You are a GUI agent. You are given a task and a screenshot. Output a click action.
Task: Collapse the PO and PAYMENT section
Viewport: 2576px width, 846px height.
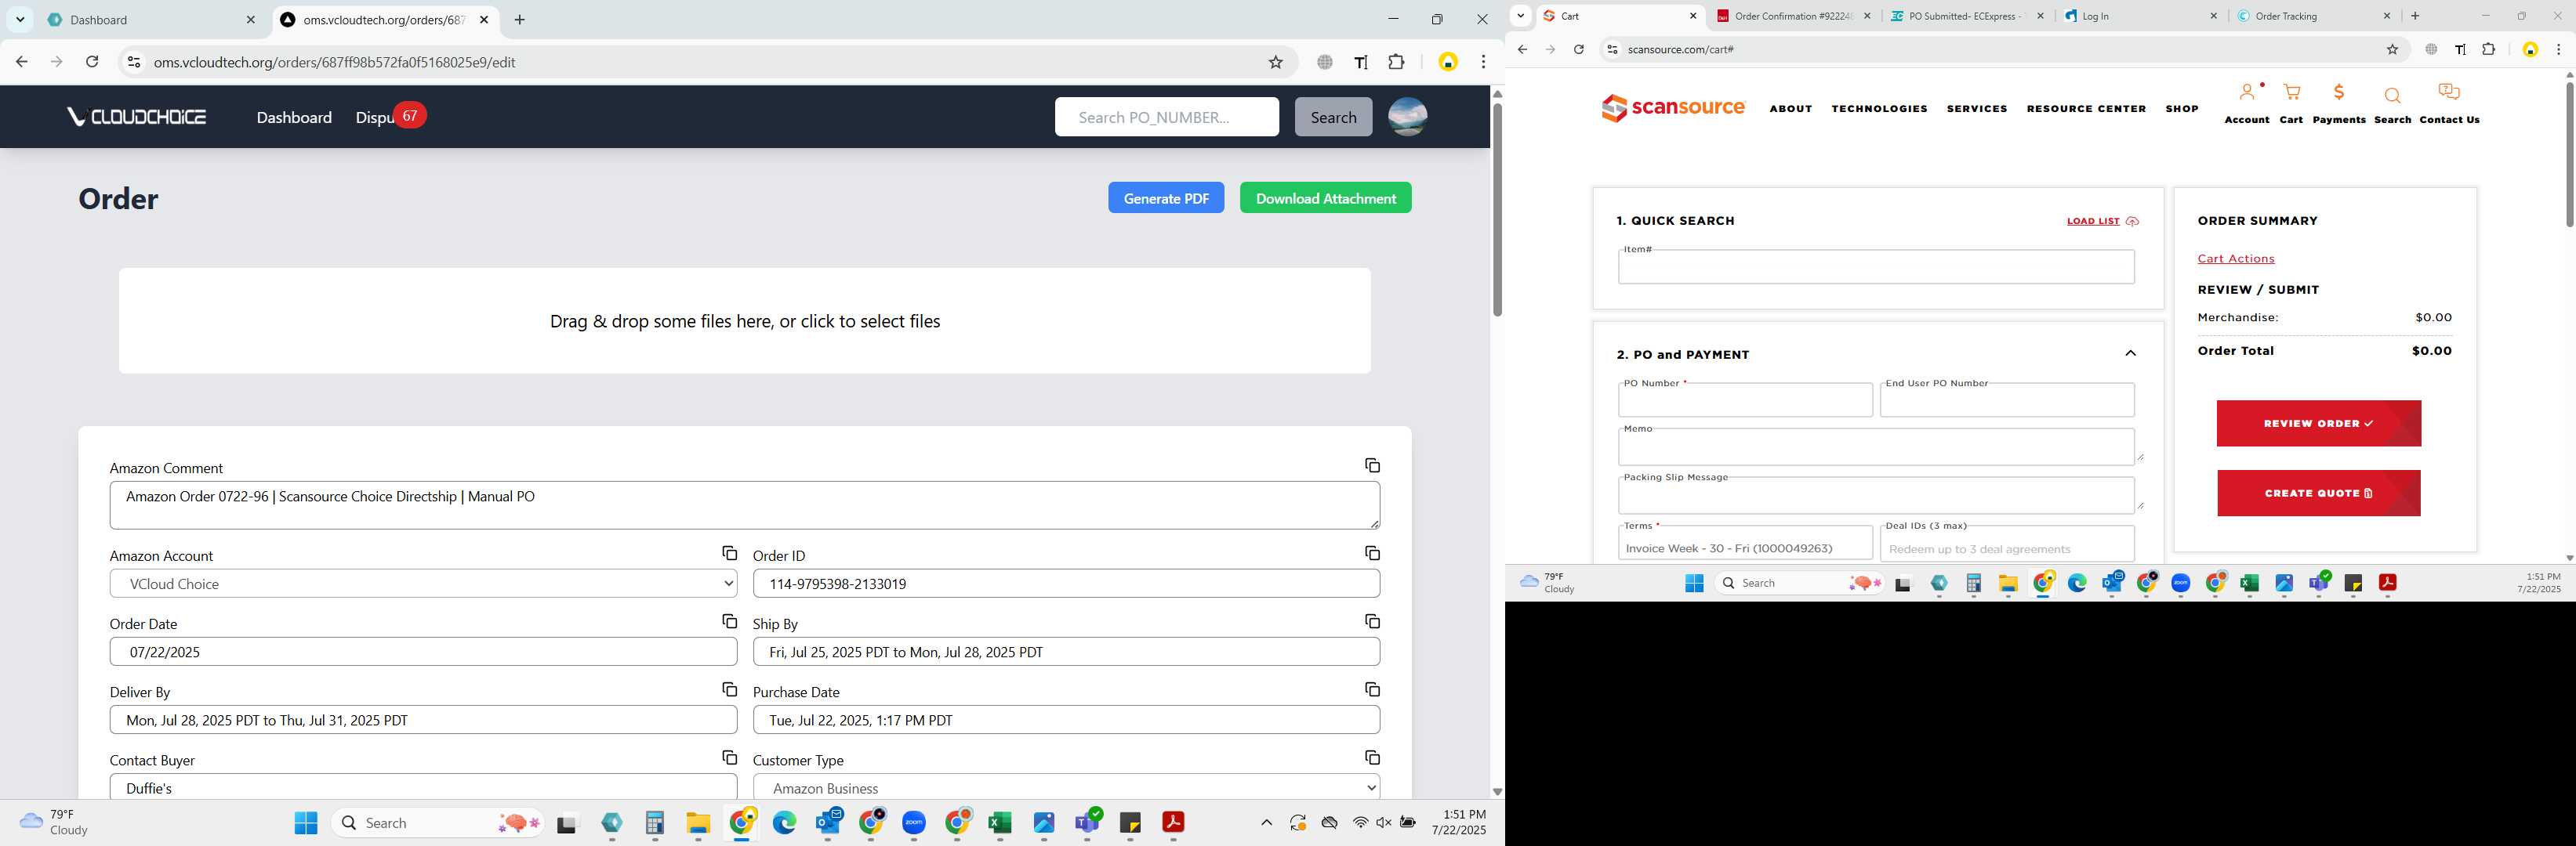click(2130, 353)
